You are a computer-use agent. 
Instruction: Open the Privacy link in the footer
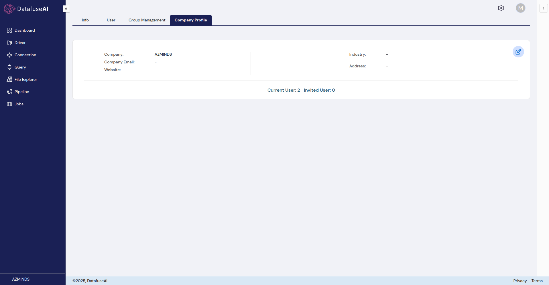pos(520,281)
